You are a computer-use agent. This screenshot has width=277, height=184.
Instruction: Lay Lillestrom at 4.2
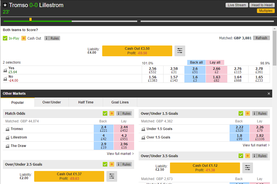point(124,137)
